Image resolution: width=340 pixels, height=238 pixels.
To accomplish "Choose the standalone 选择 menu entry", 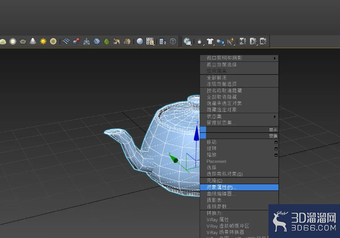I will coord(239,168).
